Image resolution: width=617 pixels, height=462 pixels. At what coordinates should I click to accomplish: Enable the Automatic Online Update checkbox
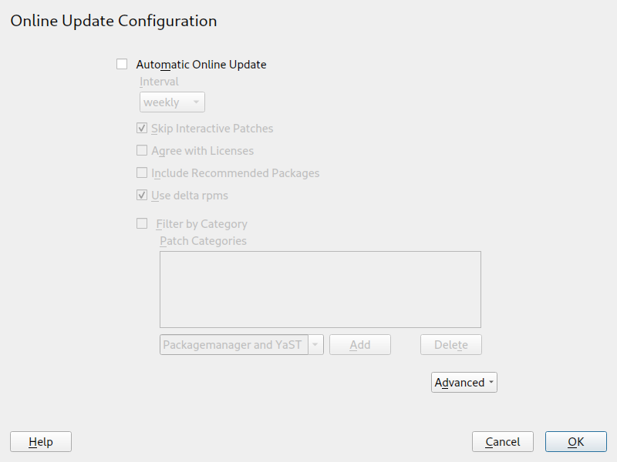(x=122, y=65)
